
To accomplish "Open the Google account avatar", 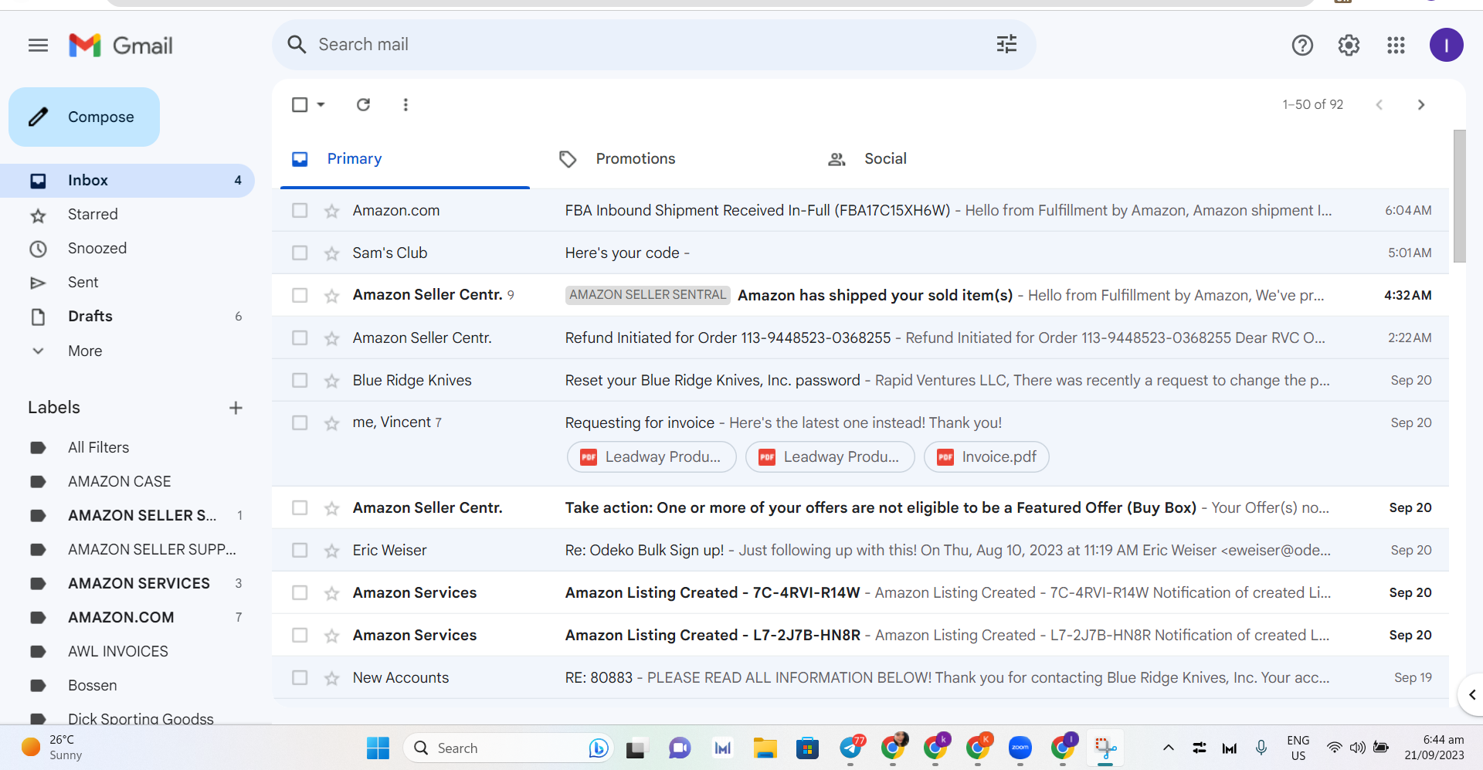I will click(x=1446, y=45).
